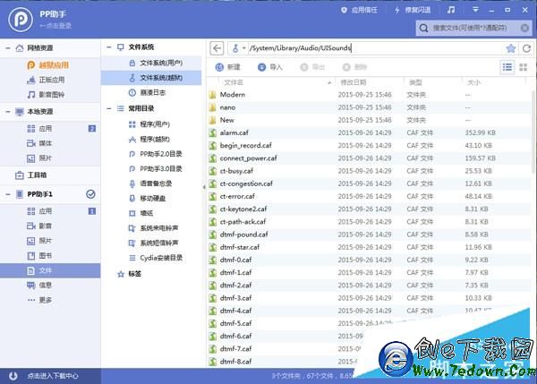The width and height of the screenshot is (537, 384).
Task: Open the path type dropdown arrow
Action: [243, 48]
